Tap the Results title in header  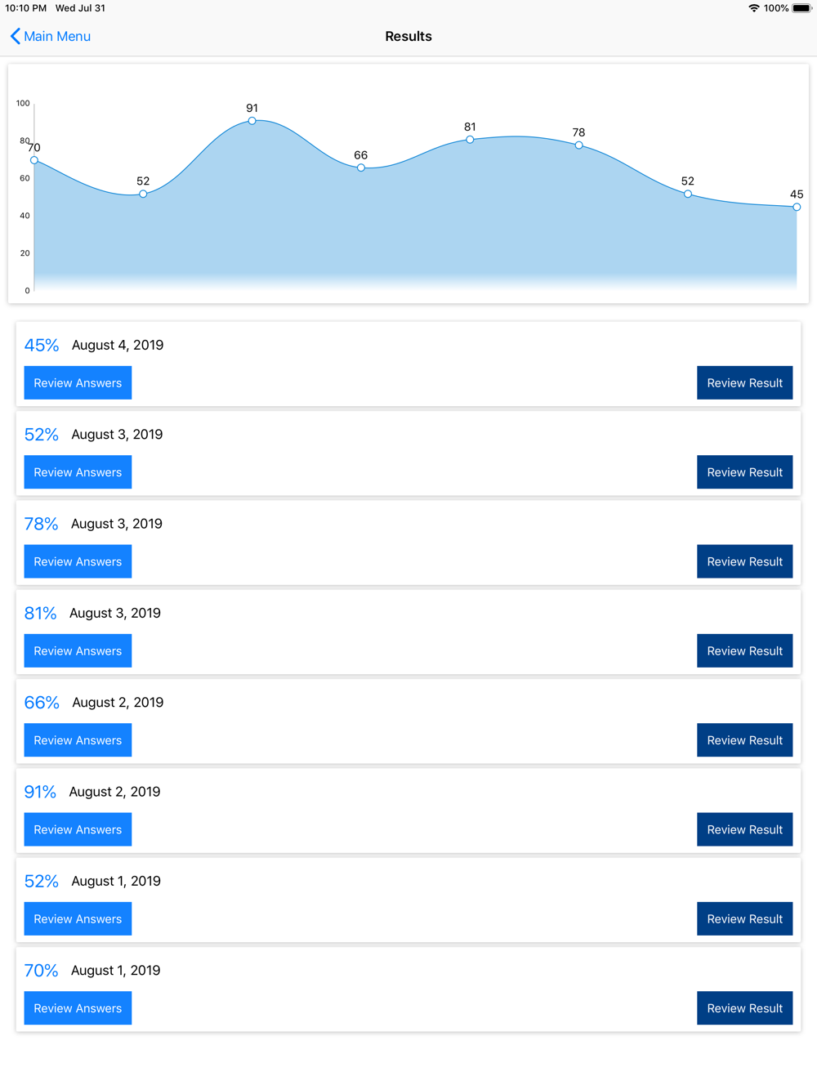pos(408,36)
